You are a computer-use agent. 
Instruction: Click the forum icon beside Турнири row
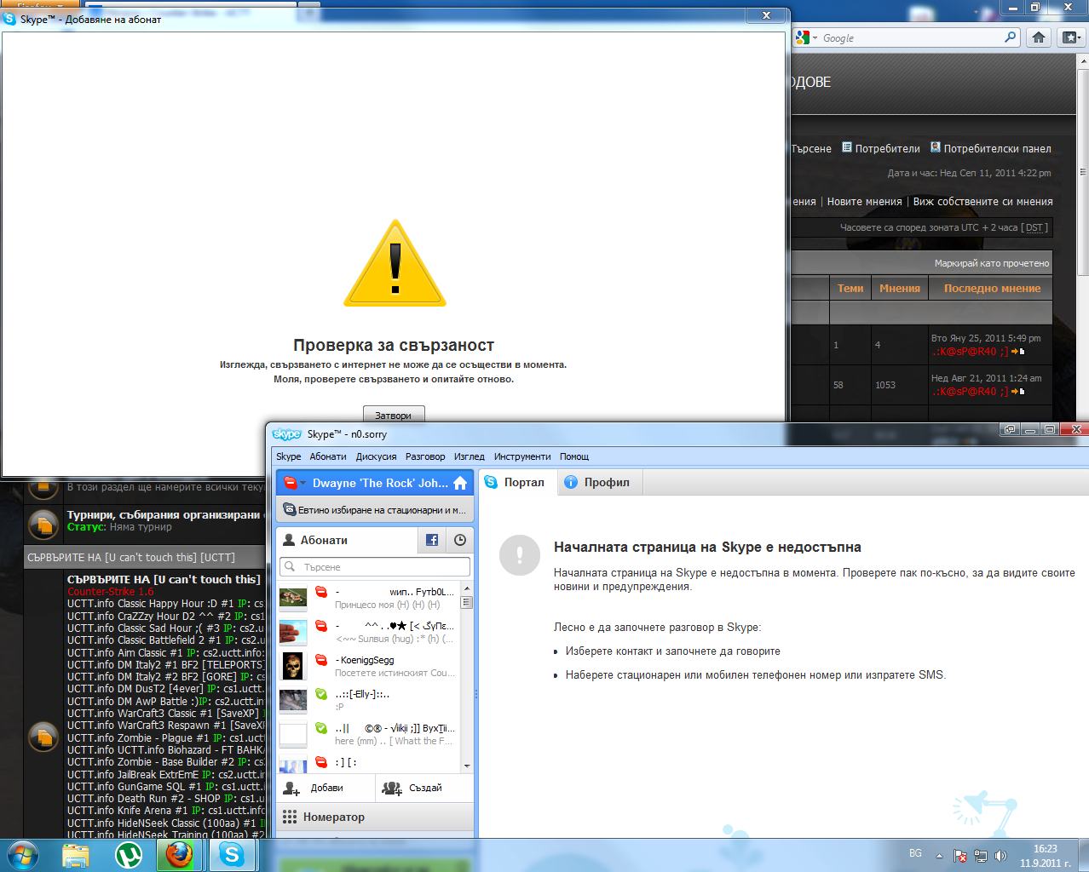click(43, 525)
